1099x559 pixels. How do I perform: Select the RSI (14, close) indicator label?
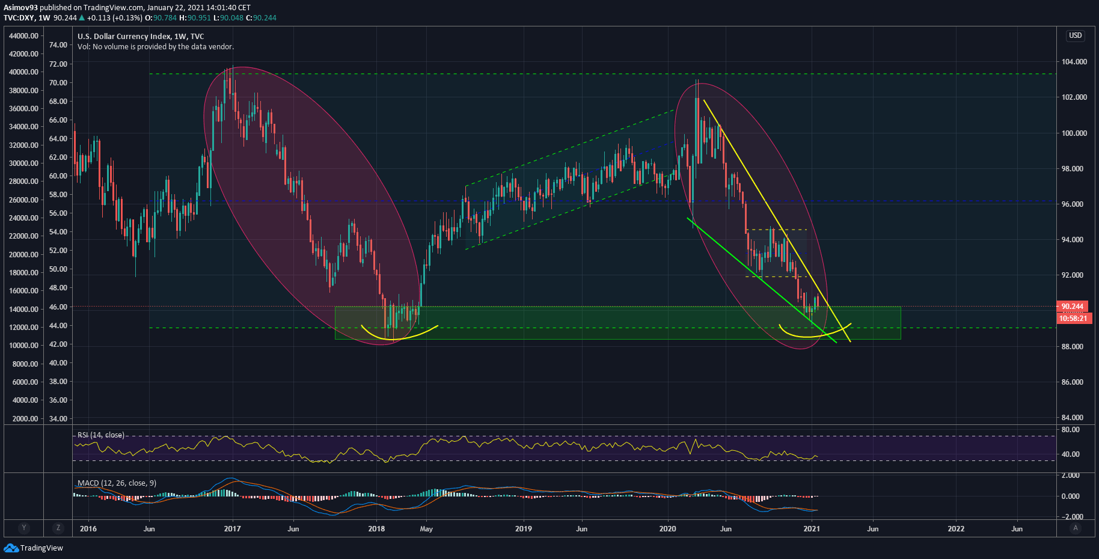(100, 435)
